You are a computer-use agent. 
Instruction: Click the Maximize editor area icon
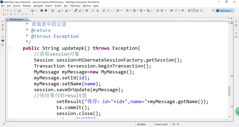pos(231,18)
